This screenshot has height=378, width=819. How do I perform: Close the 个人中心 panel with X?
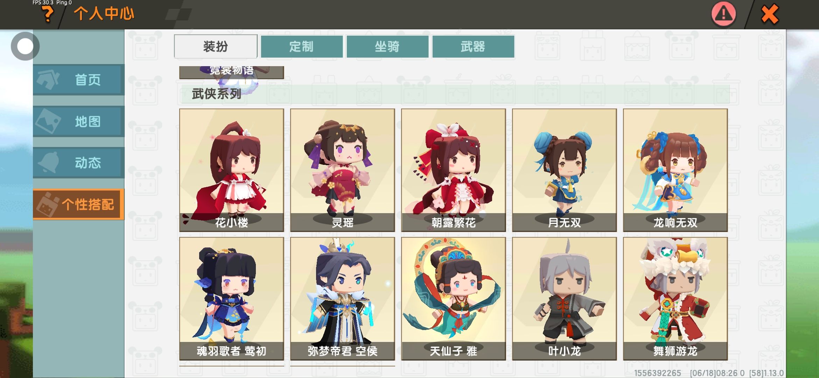(769, 14)
